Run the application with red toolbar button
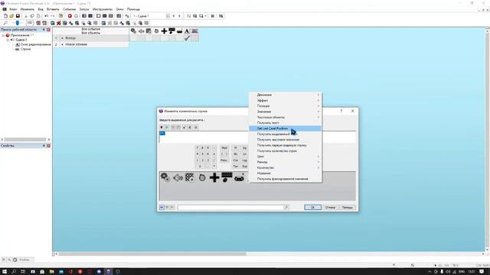 (70, 16)
